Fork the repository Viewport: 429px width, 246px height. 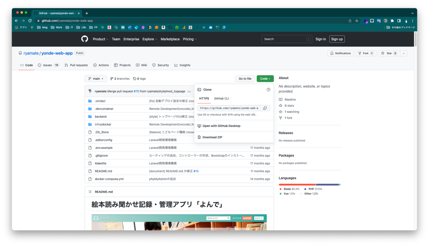365,53
